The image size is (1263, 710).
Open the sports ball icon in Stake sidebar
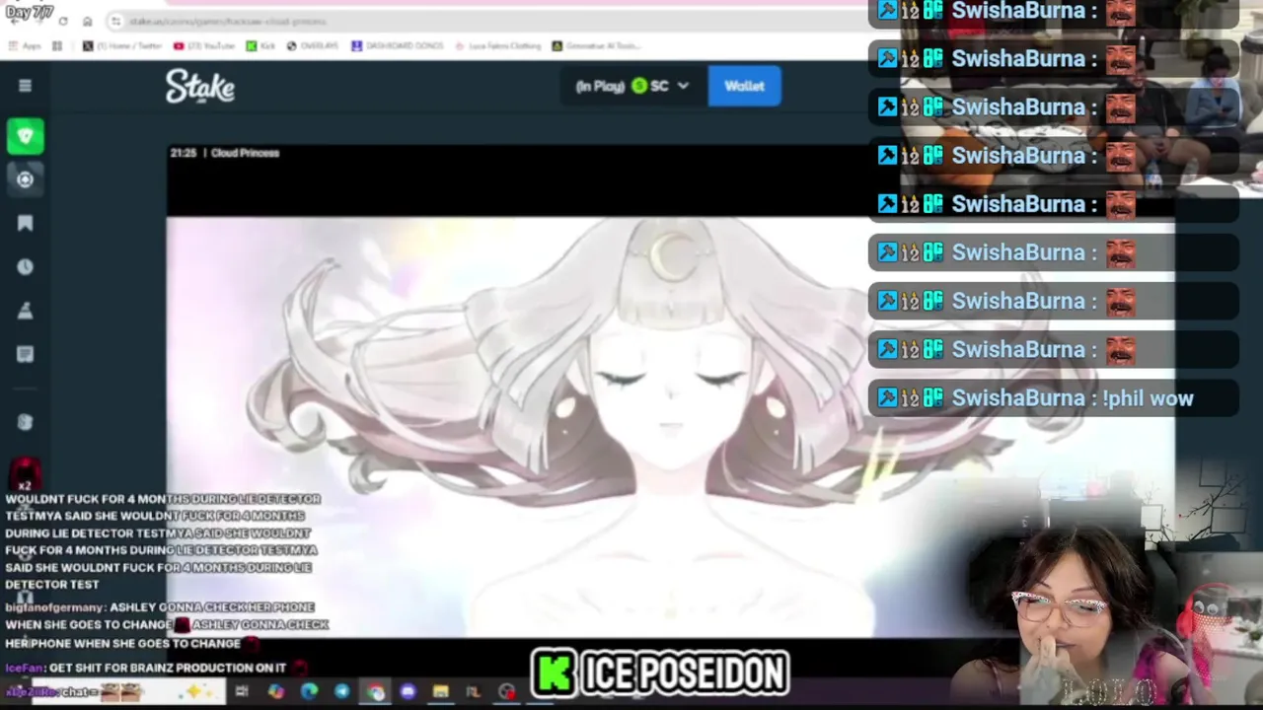click(25, 179)
